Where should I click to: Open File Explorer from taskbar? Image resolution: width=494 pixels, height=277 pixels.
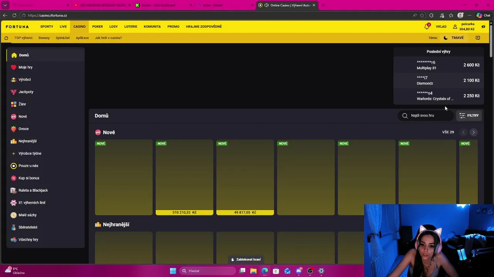coord(253,271)
